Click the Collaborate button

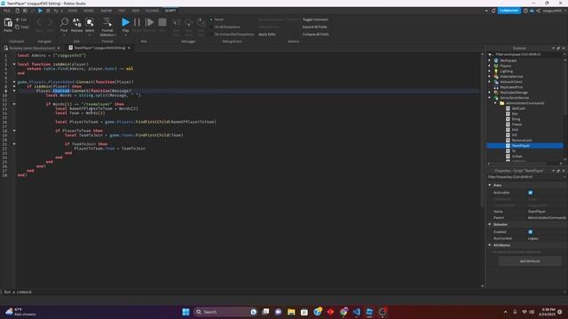pos(509,11)
